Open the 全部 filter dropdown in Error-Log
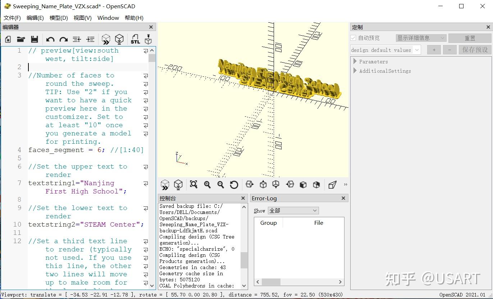This screenshot has width=493, height=299. pos(293,210)
